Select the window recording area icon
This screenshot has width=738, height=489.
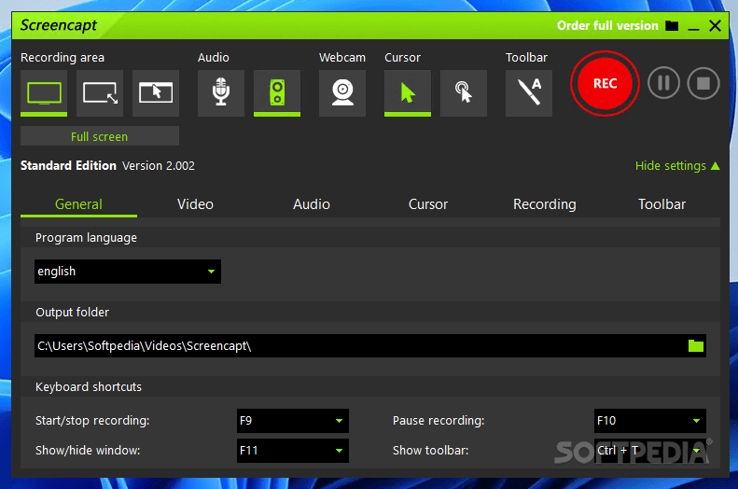point(156,92)
